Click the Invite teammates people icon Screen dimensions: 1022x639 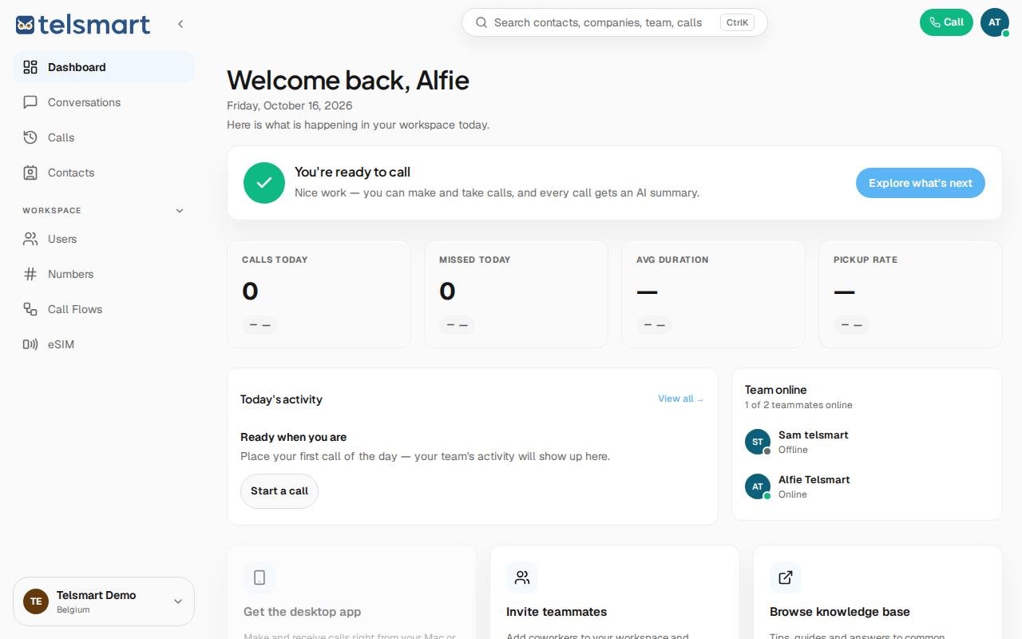(522, 577)
